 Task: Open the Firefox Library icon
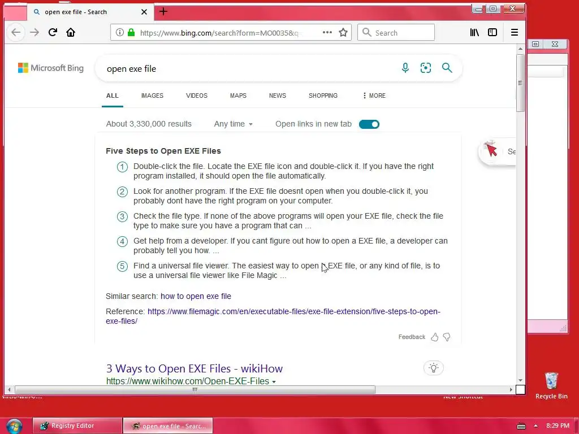pyautogui.click(x=474, y=32)
